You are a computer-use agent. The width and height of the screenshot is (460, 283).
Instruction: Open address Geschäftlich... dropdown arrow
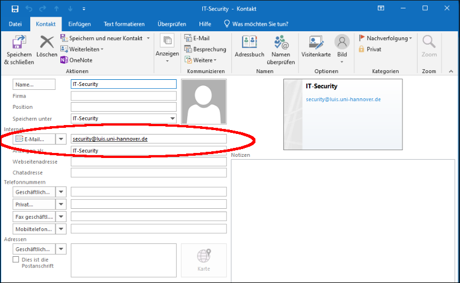tap(61, 250)
